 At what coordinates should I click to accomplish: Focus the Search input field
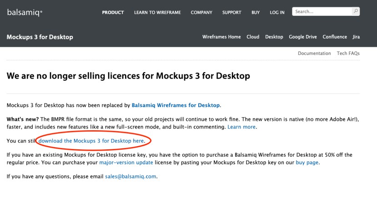[x=322, y=11]
